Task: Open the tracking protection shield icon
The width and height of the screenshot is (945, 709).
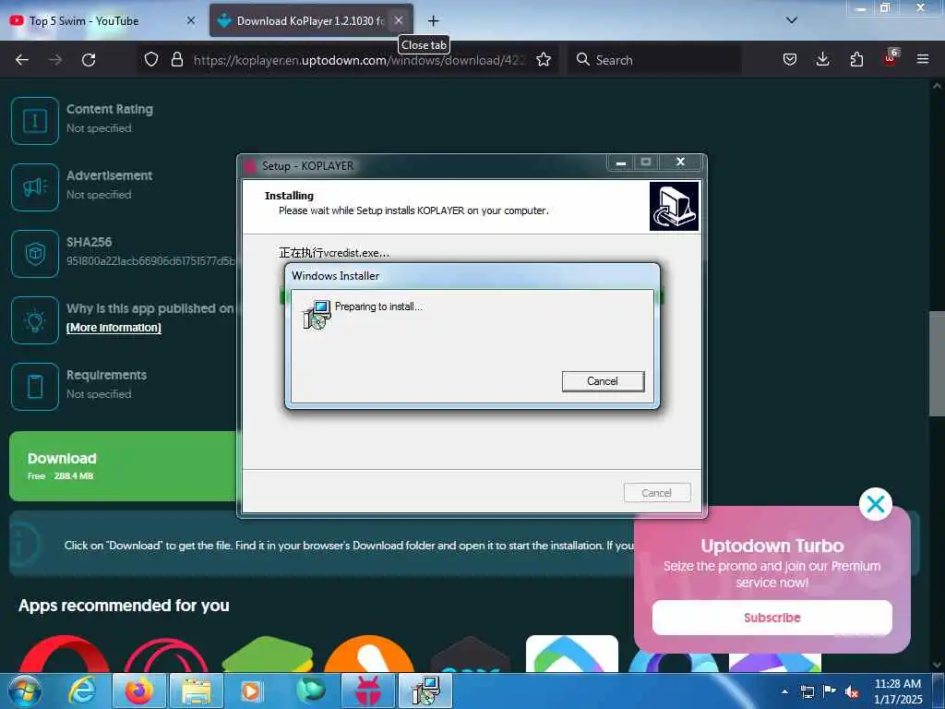Action: 151,59
